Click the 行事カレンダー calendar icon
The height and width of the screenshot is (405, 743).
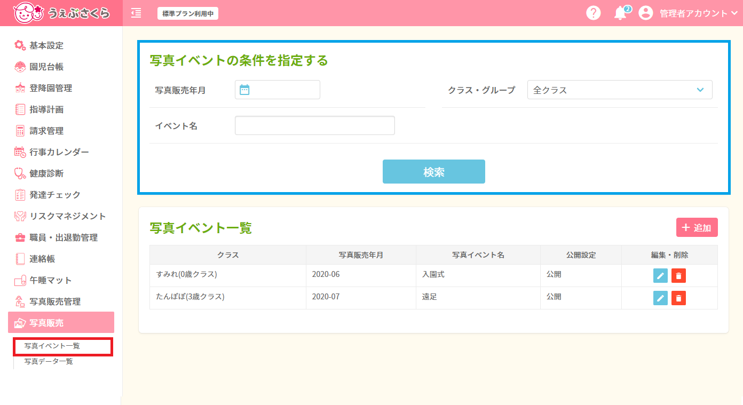tap(20, 152)
